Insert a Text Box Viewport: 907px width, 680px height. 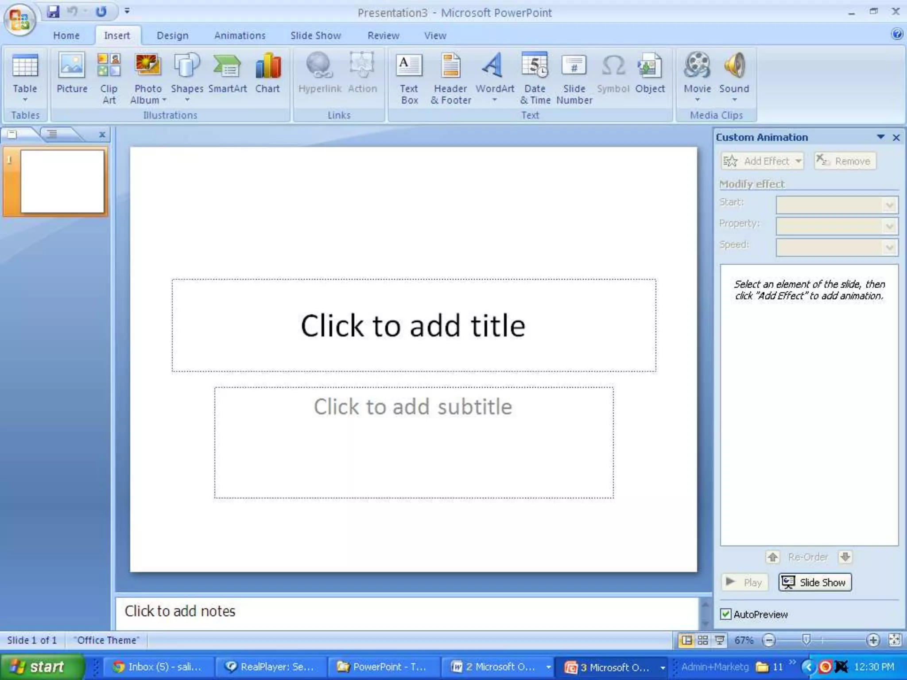pos(409,76)
